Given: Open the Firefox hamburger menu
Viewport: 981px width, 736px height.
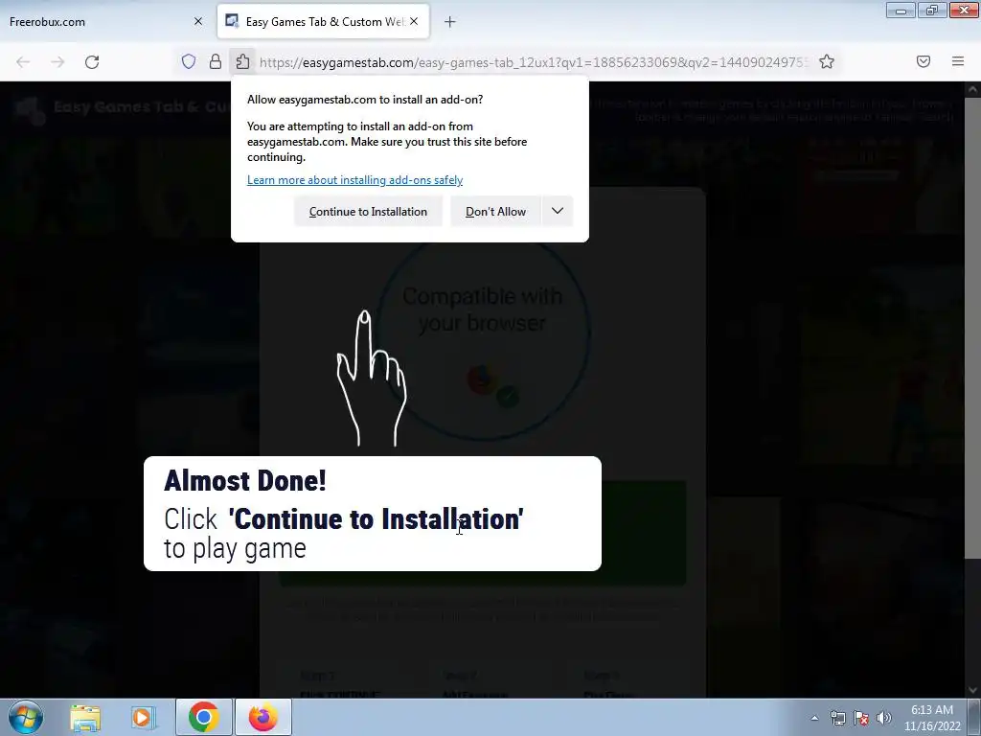Looking at the screenshot, I should click(958, 61).
